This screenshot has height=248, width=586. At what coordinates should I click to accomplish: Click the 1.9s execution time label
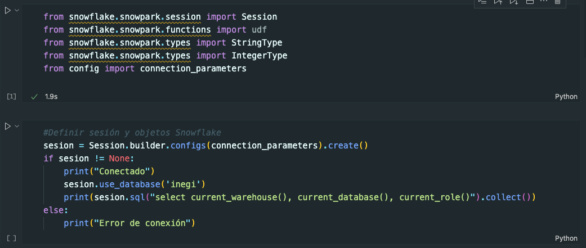(x=51, y=97)
